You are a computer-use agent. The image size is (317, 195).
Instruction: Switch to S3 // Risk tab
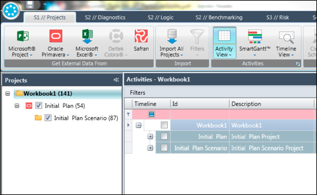(278, 17)
